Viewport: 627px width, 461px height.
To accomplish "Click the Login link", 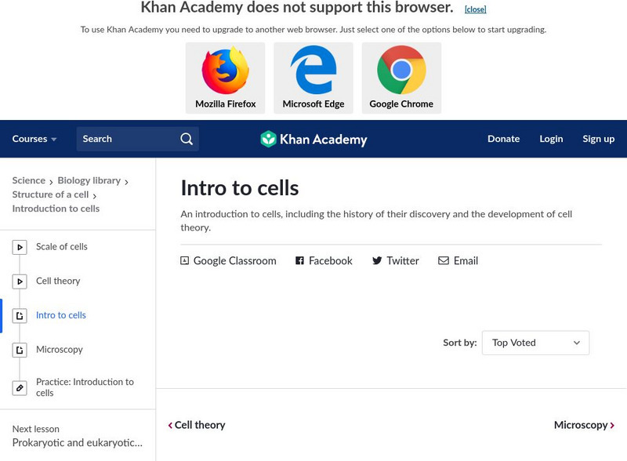I will click(551, 139).
